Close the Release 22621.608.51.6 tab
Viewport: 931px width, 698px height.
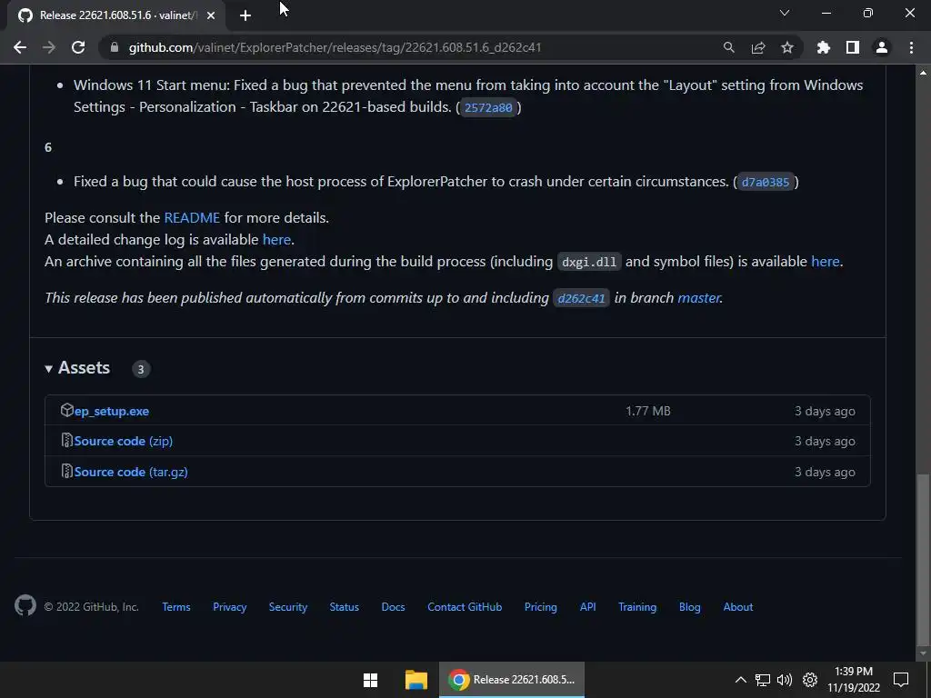[x=211, y=15]
